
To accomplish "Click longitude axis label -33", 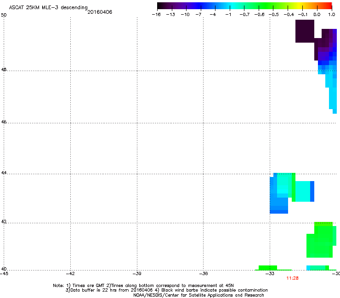I will (270, 274).
